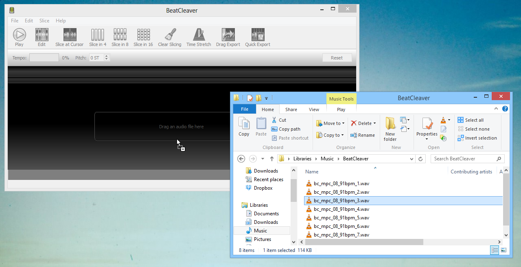Switch to the Share ribbon tab
The image size is (521, 267).
coord(291,109)
